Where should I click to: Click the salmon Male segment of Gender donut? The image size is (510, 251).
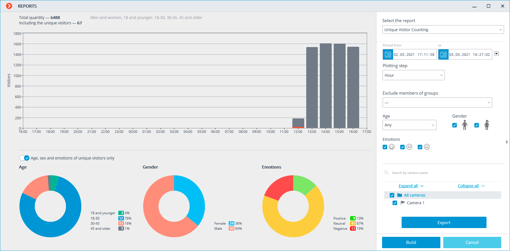[153, 215]
